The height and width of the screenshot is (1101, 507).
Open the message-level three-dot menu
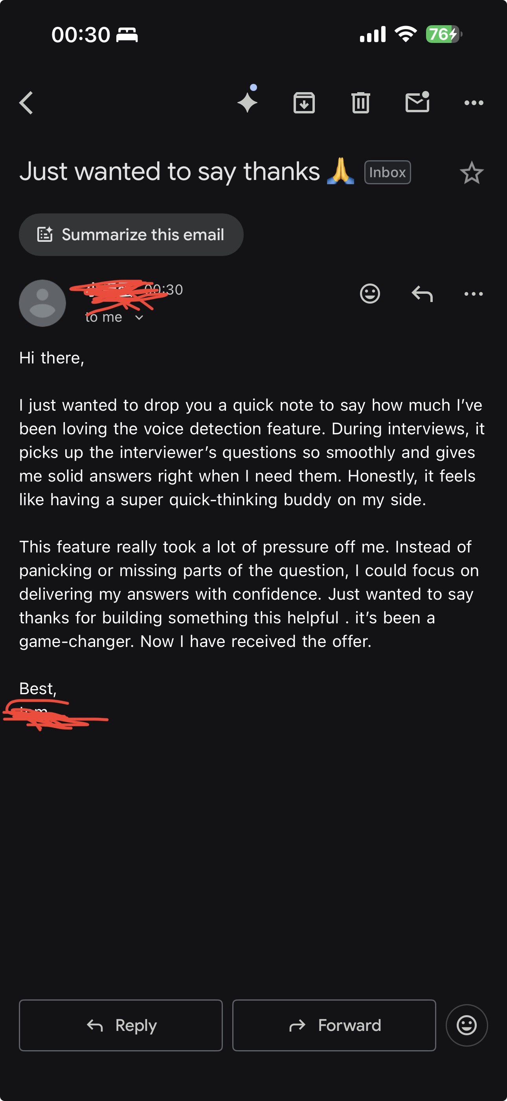473,294
